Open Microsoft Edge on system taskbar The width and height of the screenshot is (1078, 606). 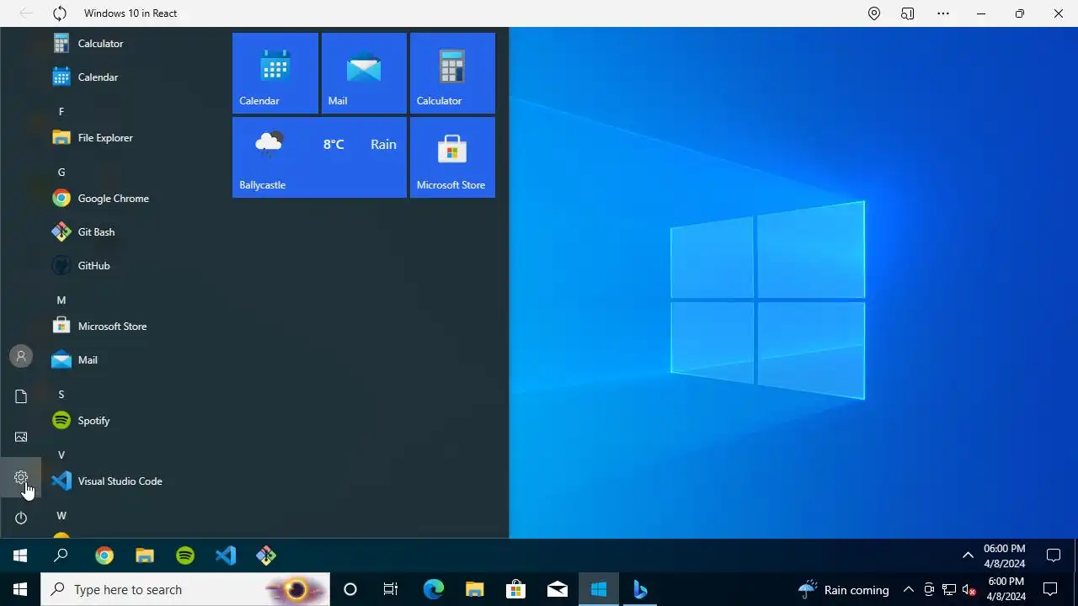pyautogui.click(x=433, y=589)
